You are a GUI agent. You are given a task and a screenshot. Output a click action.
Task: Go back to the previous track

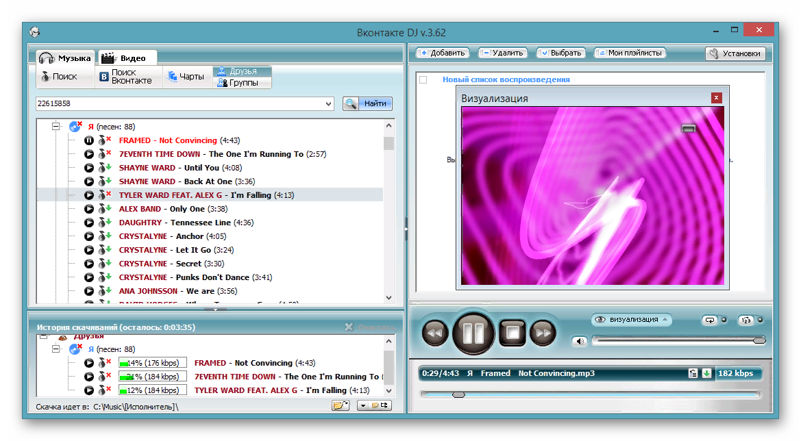coord(434,333)
